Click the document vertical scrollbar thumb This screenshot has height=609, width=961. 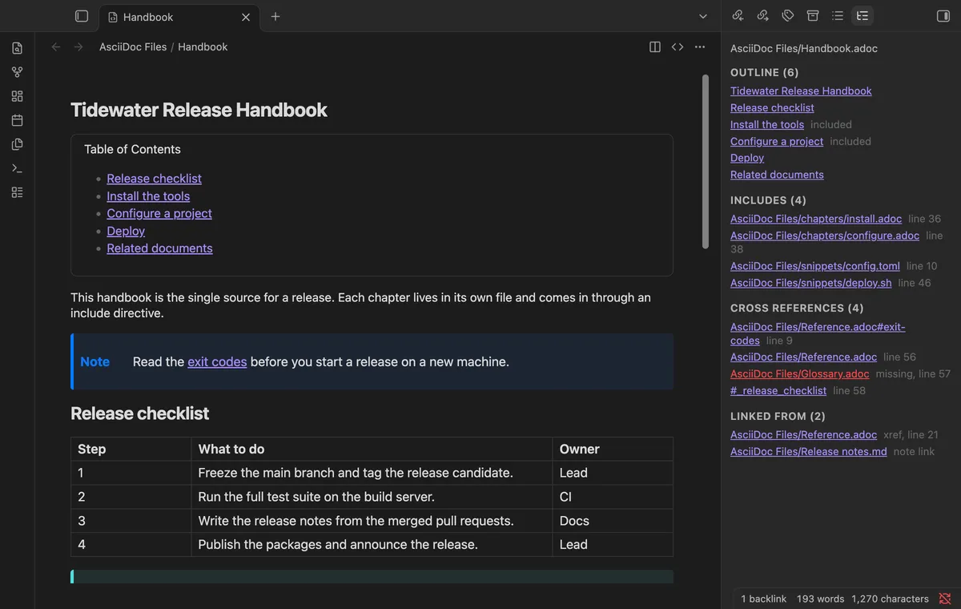coord(706,161)
